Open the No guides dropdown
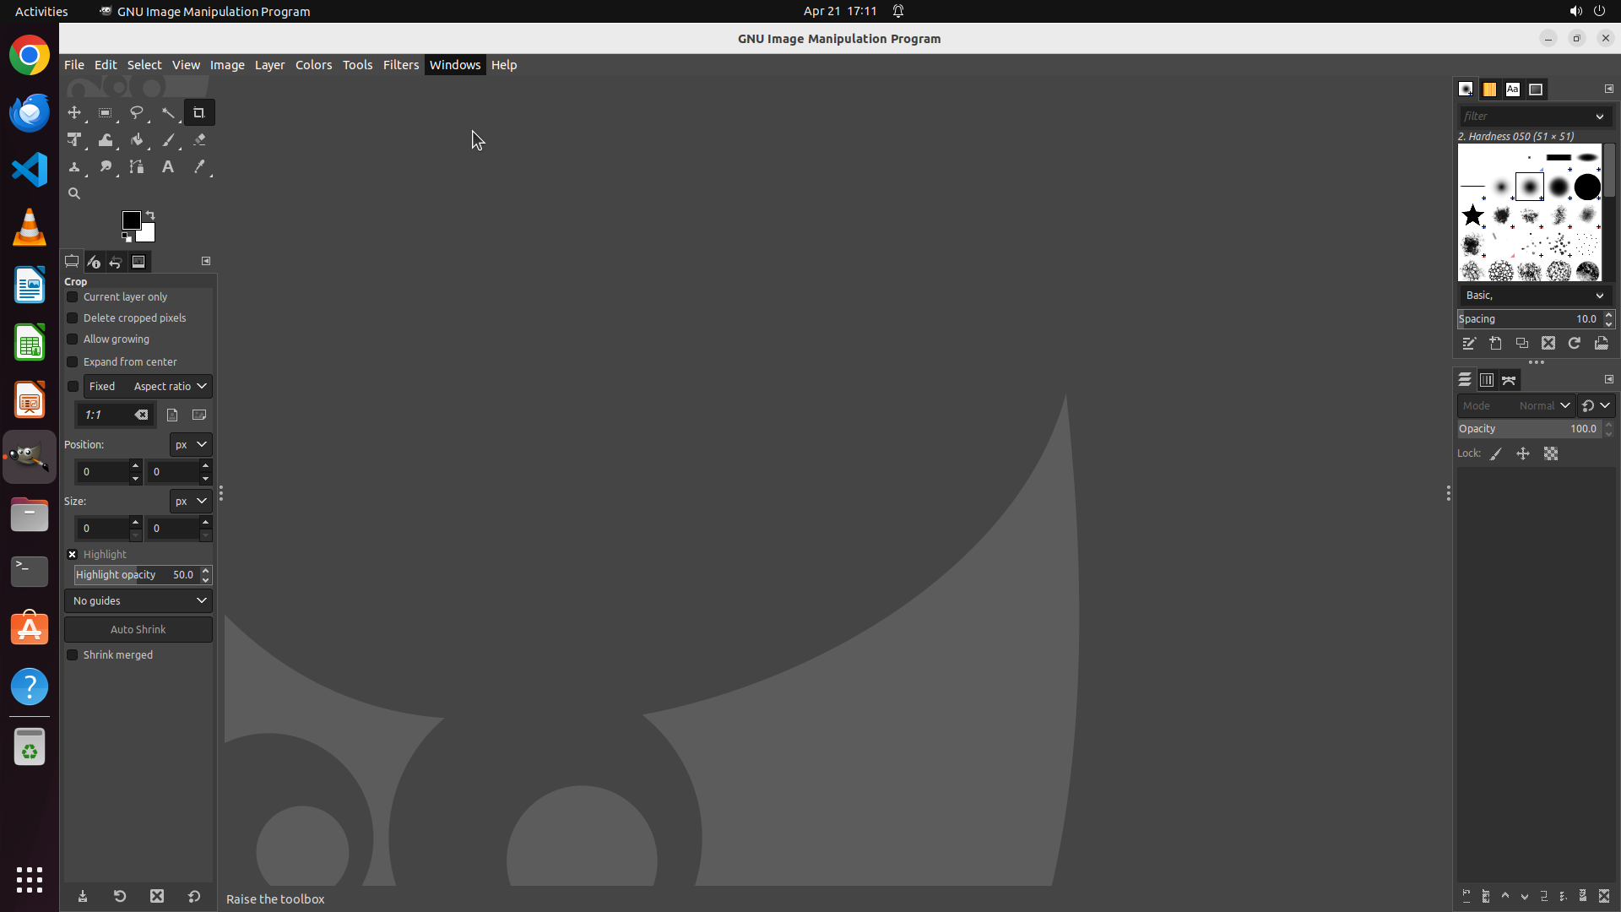Screen dimensions: 1621x912 coord(138,601)
